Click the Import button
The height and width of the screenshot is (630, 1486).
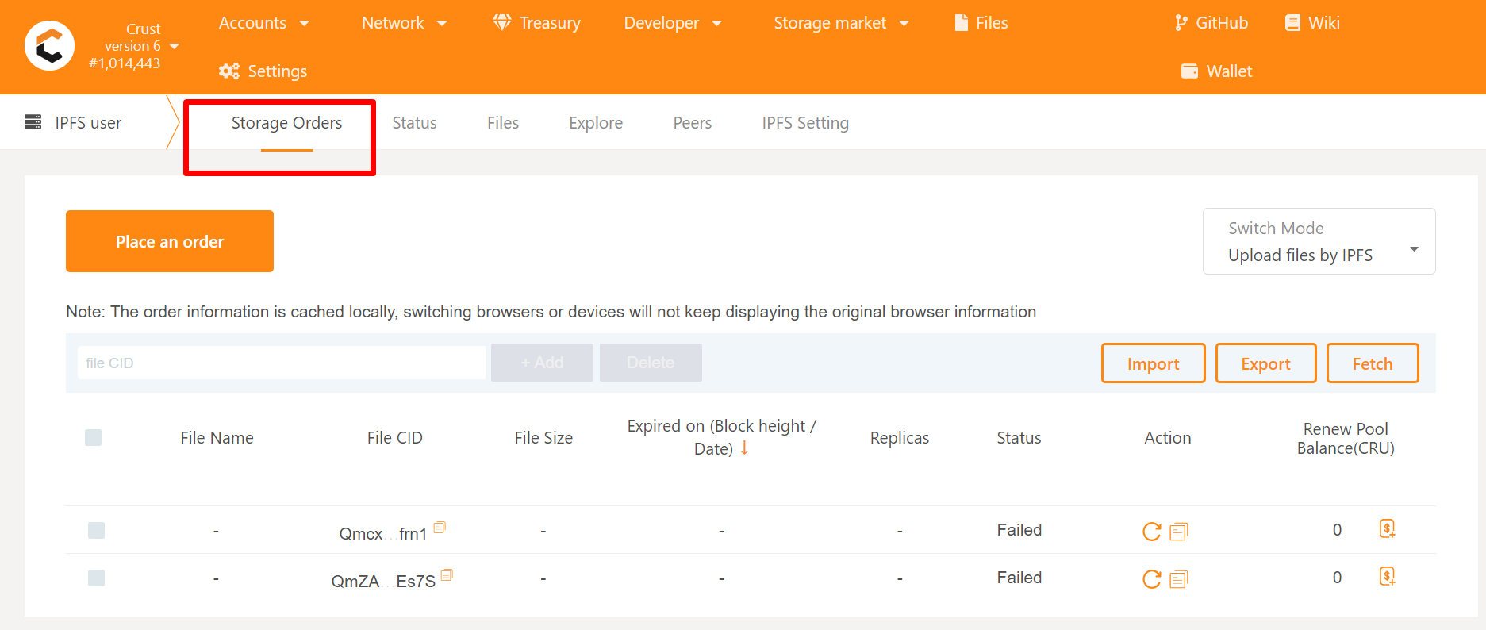pyautogui.click(x=1153, y=363)
